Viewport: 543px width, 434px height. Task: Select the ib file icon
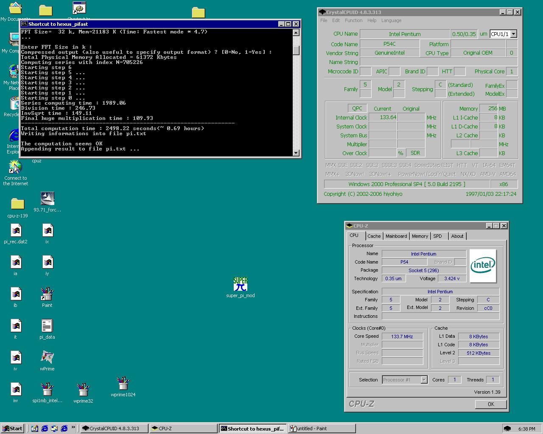(x=16, y=297)
